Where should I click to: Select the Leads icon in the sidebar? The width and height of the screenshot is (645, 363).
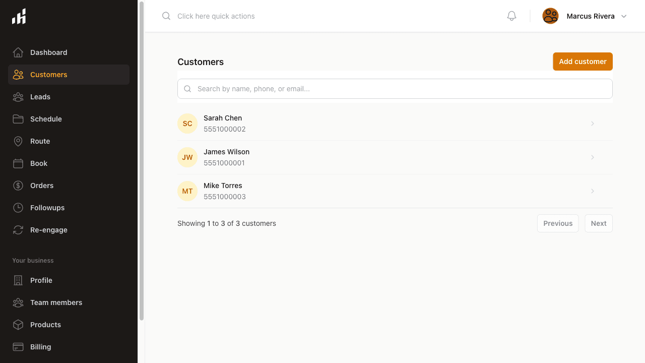tap(18, 97)
